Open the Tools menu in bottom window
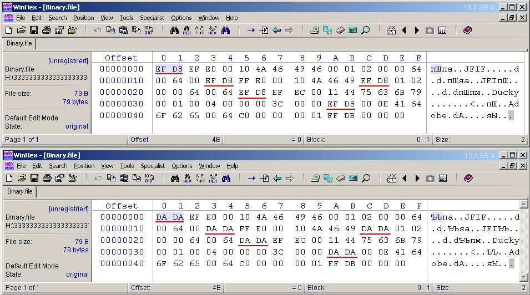This screenshot has width=530, height=295. pos(127,166)
